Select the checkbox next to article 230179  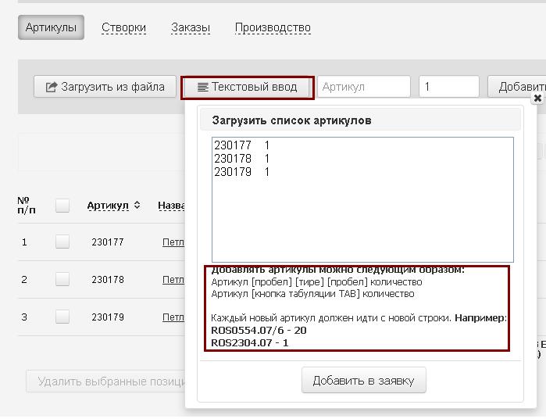click(x=62, y=317)
